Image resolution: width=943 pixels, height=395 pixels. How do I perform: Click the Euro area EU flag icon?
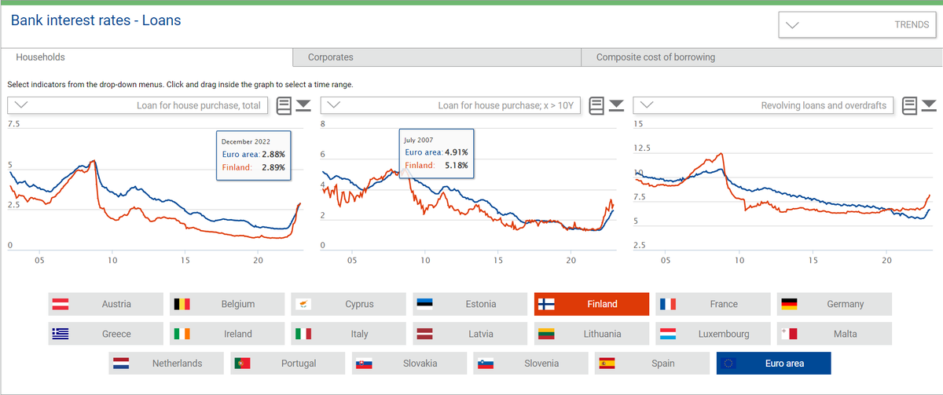tap(729, 364)
